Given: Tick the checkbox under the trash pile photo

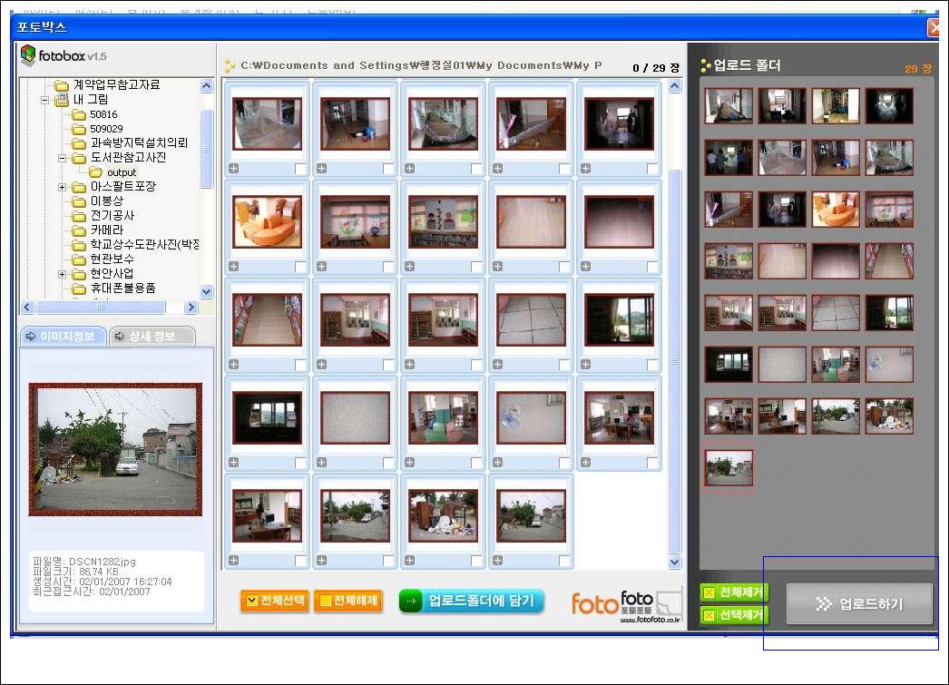Looking at the screenshot, I should (x=476, y=561).
